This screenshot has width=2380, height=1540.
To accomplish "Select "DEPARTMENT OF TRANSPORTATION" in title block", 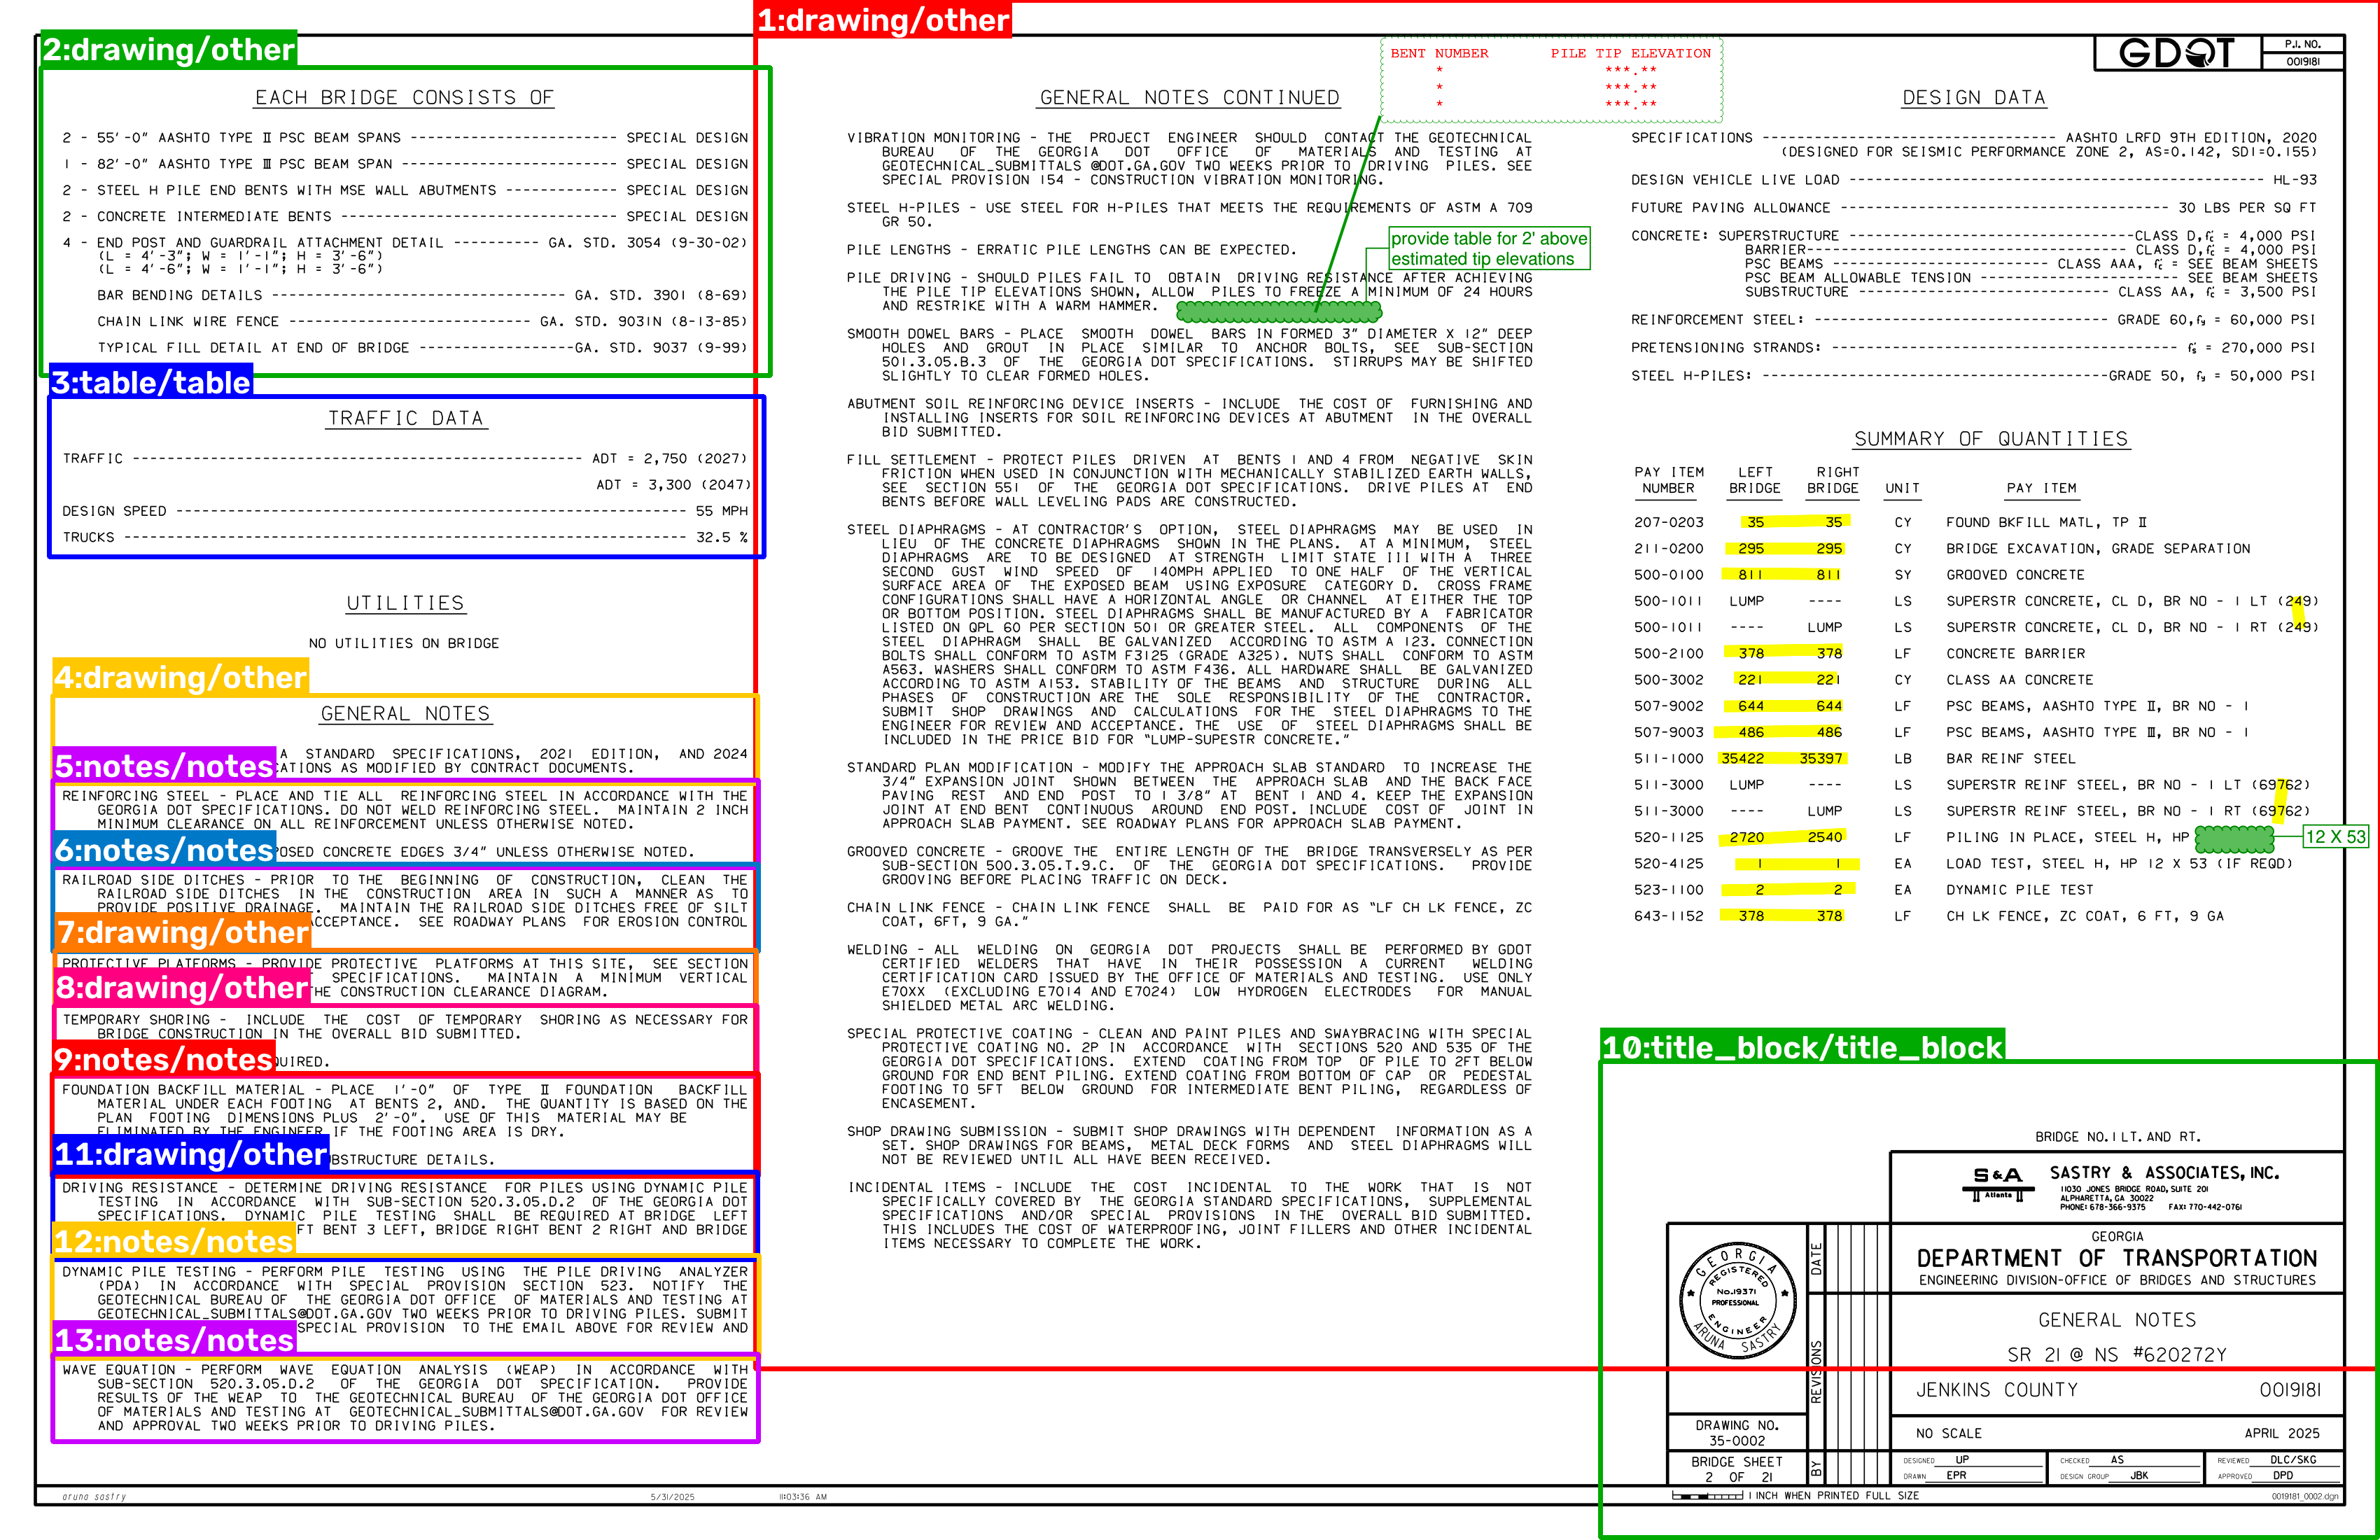I will point(2116,1258).
